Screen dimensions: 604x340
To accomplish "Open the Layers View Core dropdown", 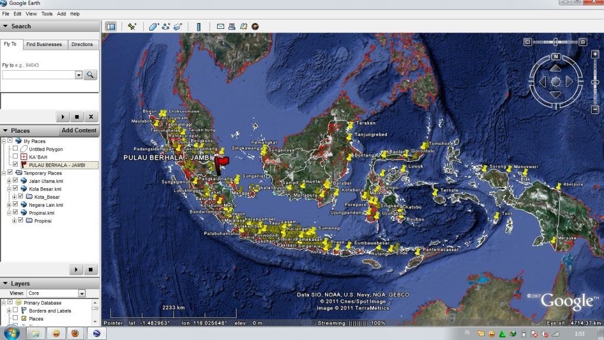I will click(x=81, y=294).
